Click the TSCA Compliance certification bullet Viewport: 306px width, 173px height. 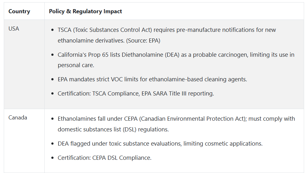[x=136, y=94]
